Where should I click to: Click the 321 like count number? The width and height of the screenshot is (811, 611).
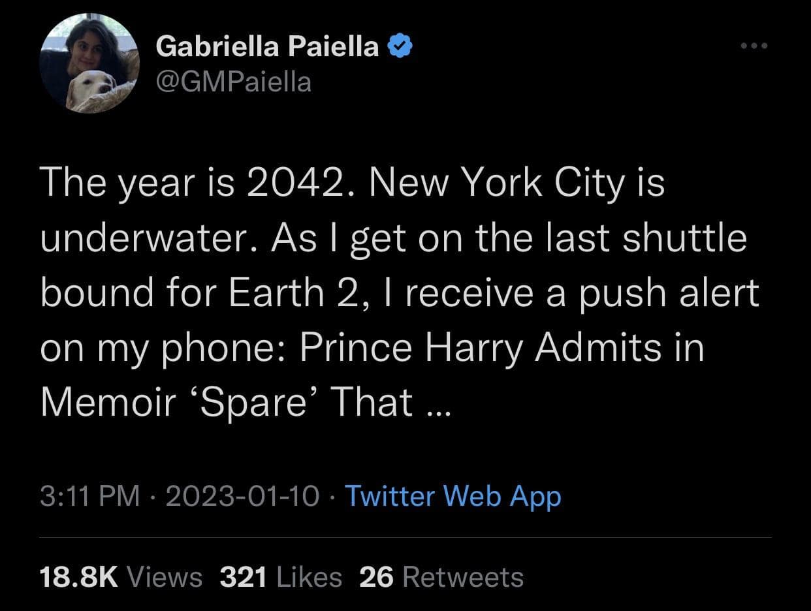(242, 578)
